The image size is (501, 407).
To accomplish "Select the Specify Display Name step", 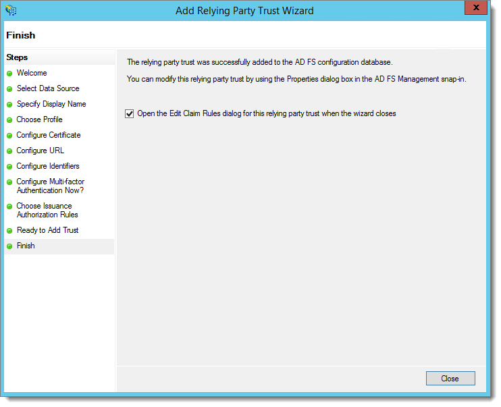I will (51, 104).
